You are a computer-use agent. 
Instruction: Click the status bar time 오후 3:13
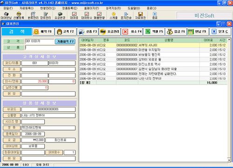(42, 165)
